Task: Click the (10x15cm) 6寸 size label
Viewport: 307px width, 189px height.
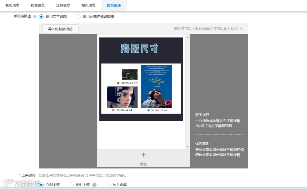Action: (127, 83)
